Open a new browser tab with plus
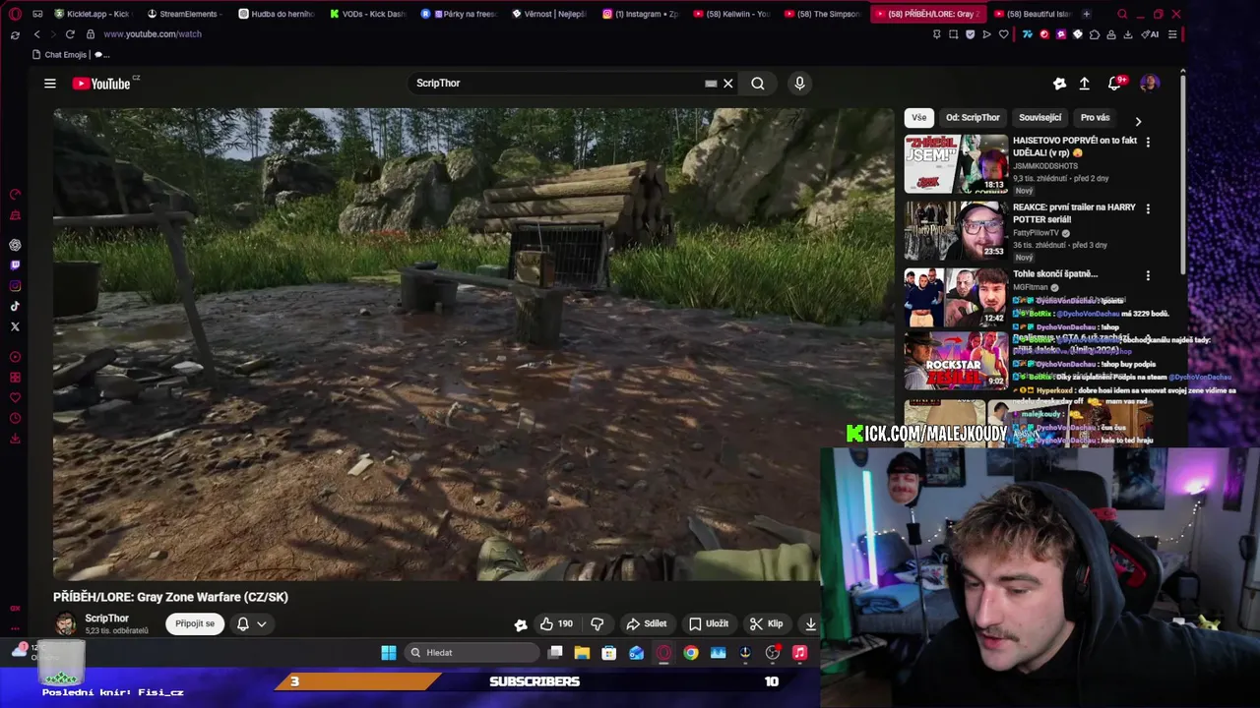The width and height of the screenshot is (1260, 708). (x=1086, y=14)
